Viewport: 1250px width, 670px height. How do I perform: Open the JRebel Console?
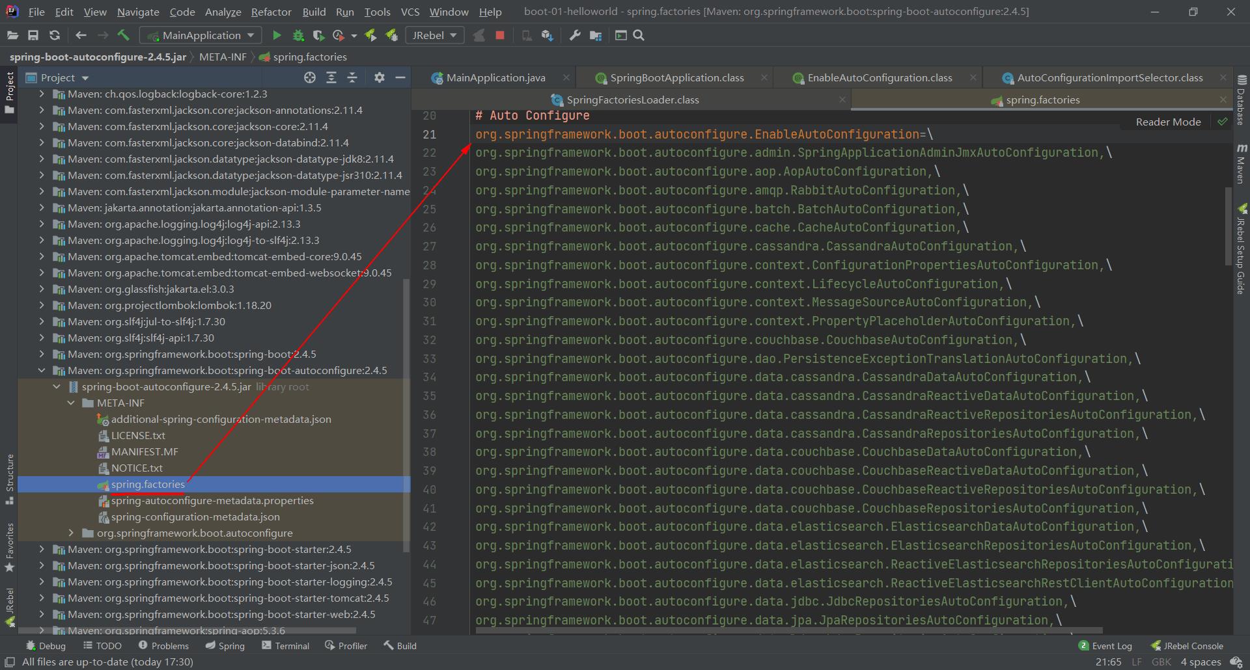[1187, 645]
